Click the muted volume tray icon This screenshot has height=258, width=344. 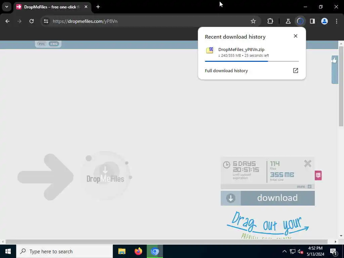pyautogui.click(x=300, y=251)
